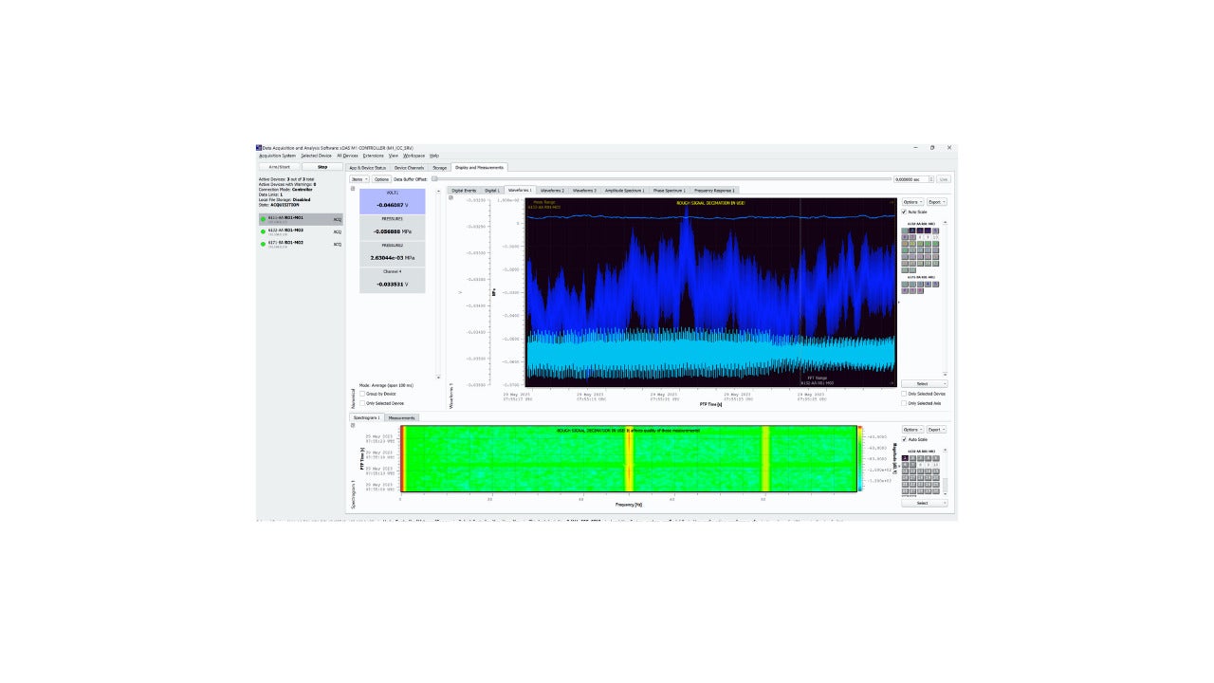Click the pin icon in the Waveforms 1 plot corner
This screenshot has width=1214, height=683.
451,197
